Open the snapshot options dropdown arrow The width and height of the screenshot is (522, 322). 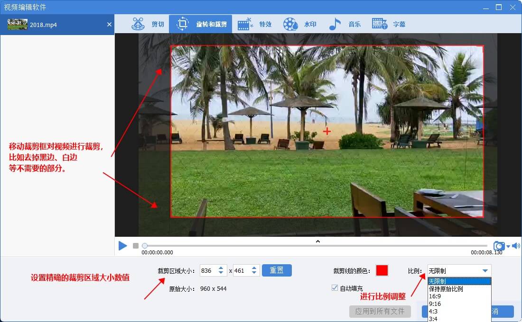point(508,247)
